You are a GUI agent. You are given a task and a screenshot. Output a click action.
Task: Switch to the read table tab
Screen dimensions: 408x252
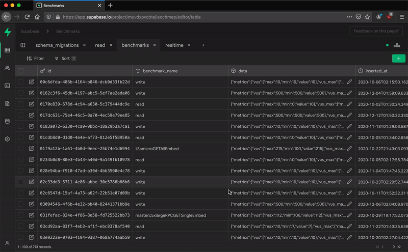pos(100,45)
